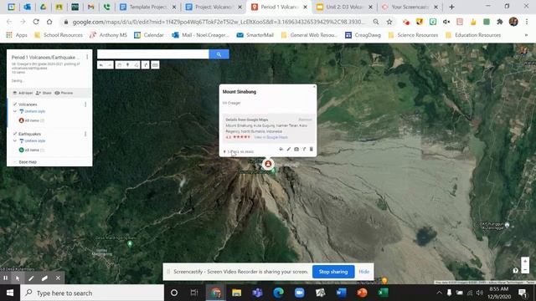This screenshot has height=301, width=536.
Task: Show hidden system tray icons
Action: (439, 293)
